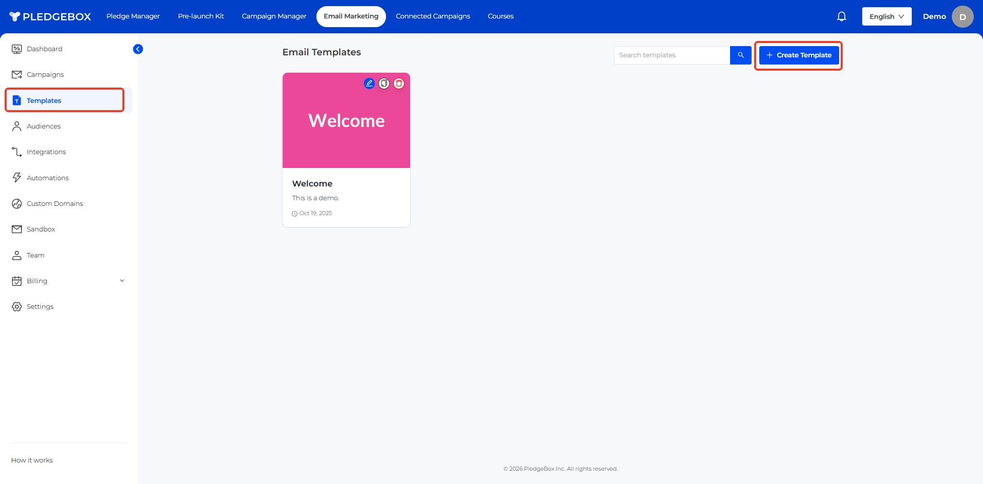Click the edit pencil icon on Welcome template
The image size is (983, 484).
pyautogui.click(x=369, y=83)
